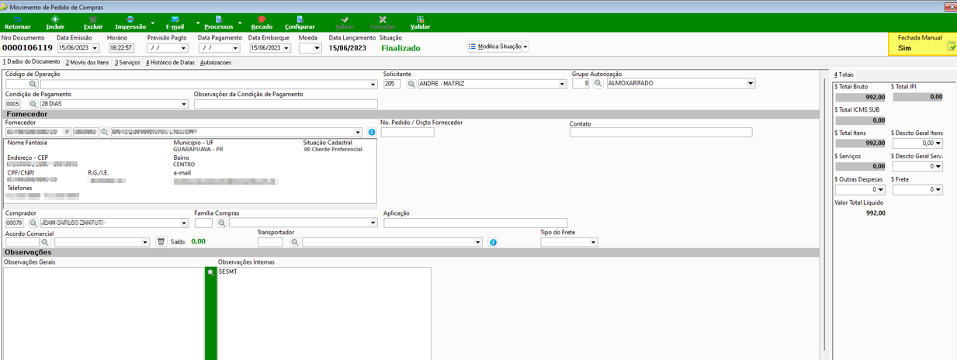Expand the Modifica Situação arrow
The height and width of the screenshot is (360, 957).
point(525,47)
